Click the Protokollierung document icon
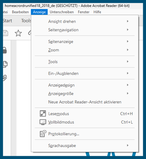Viewport: 146px width, 159px height. click(43, 133)
